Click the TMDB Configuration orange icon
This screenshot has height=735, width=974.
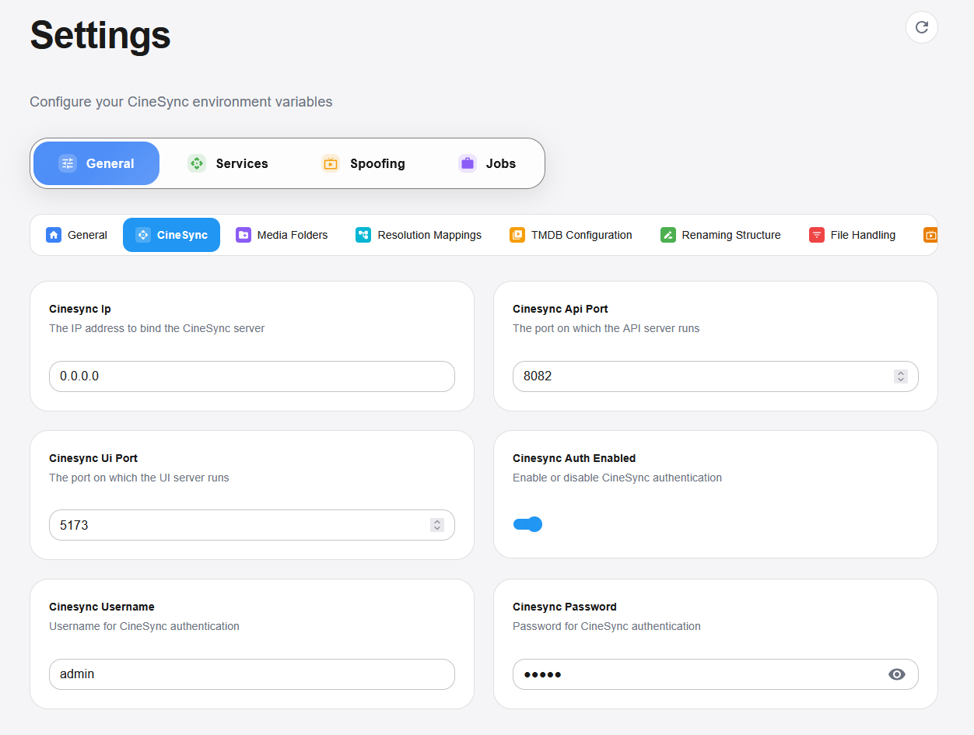[x=517, y=235]
